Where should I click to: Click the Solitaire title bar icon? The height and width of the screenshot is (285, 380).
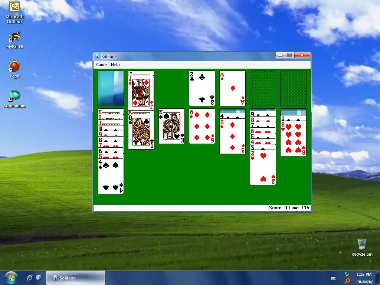pos(97,56)
